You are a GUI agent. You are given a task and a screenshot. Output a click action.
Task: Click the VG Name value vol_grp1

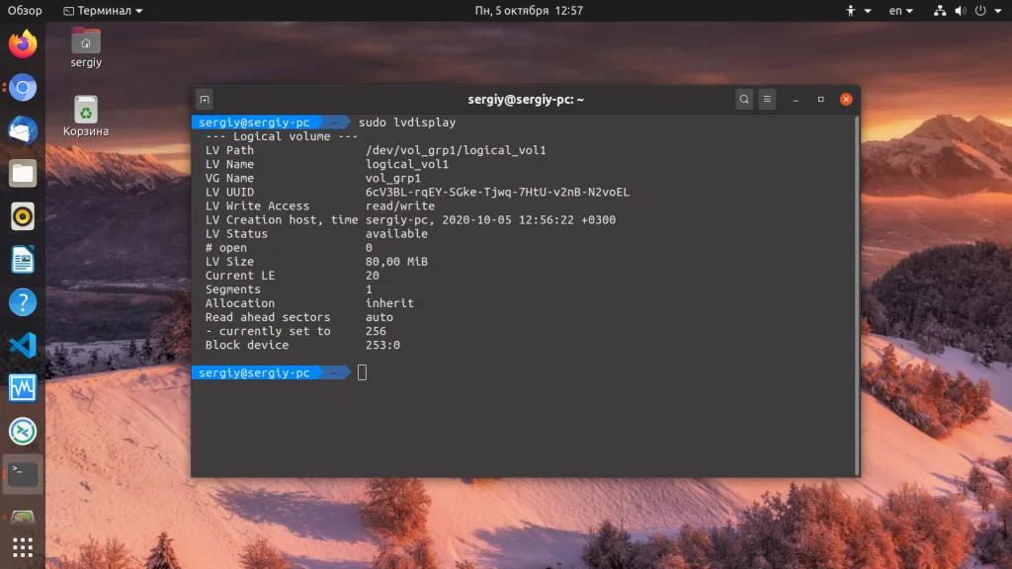click(x=393, y=178)
